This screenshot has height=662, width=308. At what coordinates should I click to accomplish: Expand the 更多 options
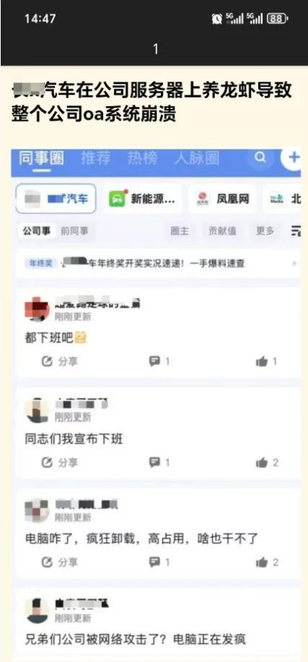[x=265, y=231]
